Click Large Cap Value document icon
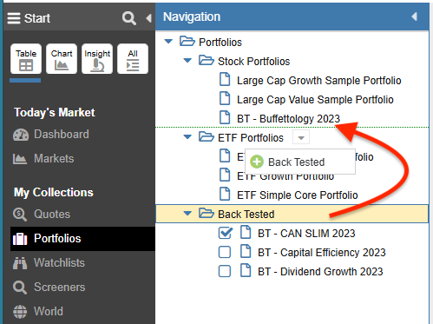The width and height of the screenshot is (433, 324). click(x=225, y=99)
